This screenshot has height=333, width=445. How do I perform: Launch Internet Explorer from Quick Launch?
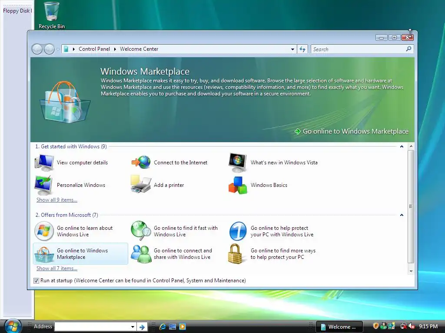point(163,326)
